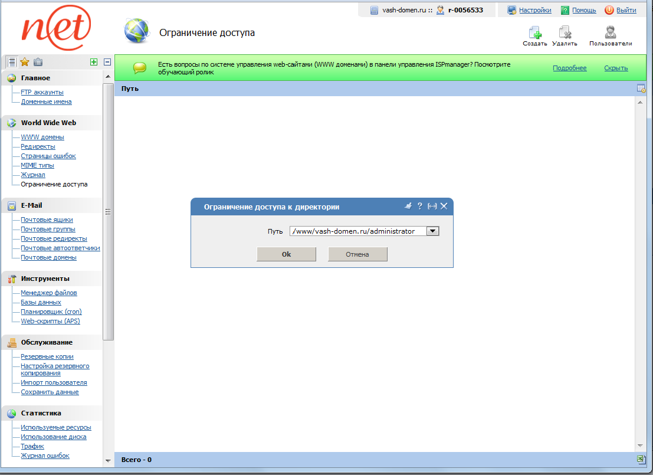The width and height of the screenshot is (653, 475).
Task: Expand all menu sections with green plus
Action: pyautogui.click(x=94, y=62)
